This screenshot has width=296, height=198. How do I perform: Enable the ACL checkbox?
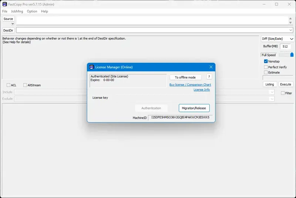tap(9, 85)
